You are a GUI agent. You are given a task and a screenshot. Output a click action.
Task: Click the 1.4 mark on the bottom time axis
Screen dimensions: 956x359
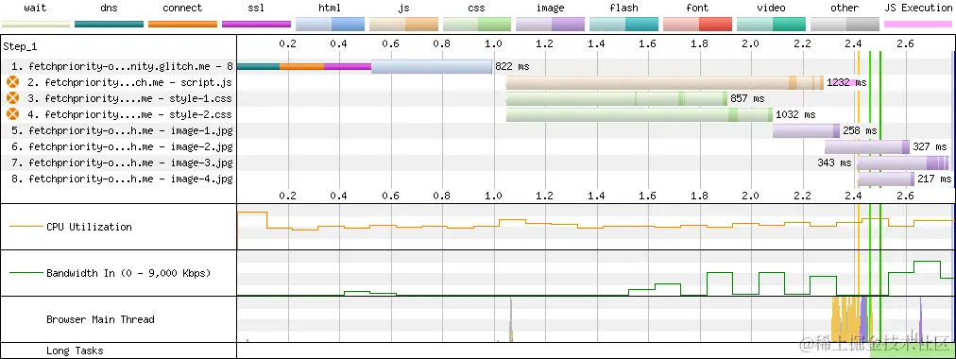tap(596, 196)
